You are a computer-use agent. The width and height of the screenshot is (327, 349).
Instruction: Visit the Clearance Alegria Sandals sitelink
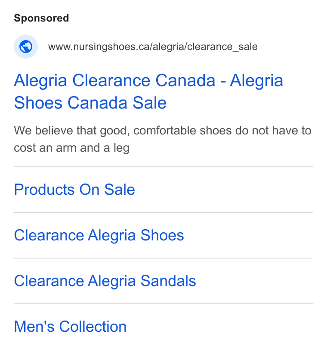(x=105, y=281)
